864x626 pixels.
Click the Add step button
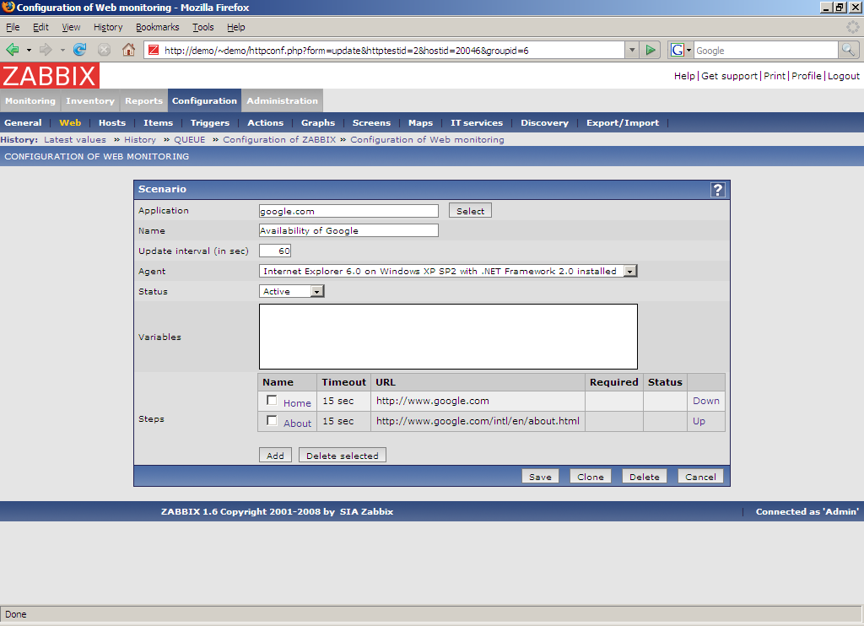[275, 456]
